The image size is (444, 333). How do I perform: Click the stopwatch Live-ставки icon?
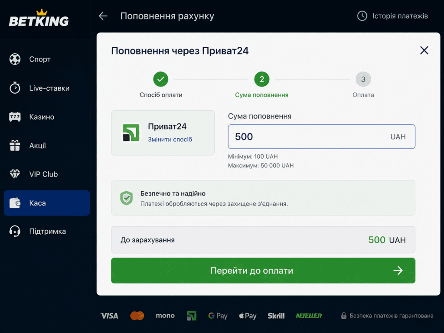(x=15, y=88)
